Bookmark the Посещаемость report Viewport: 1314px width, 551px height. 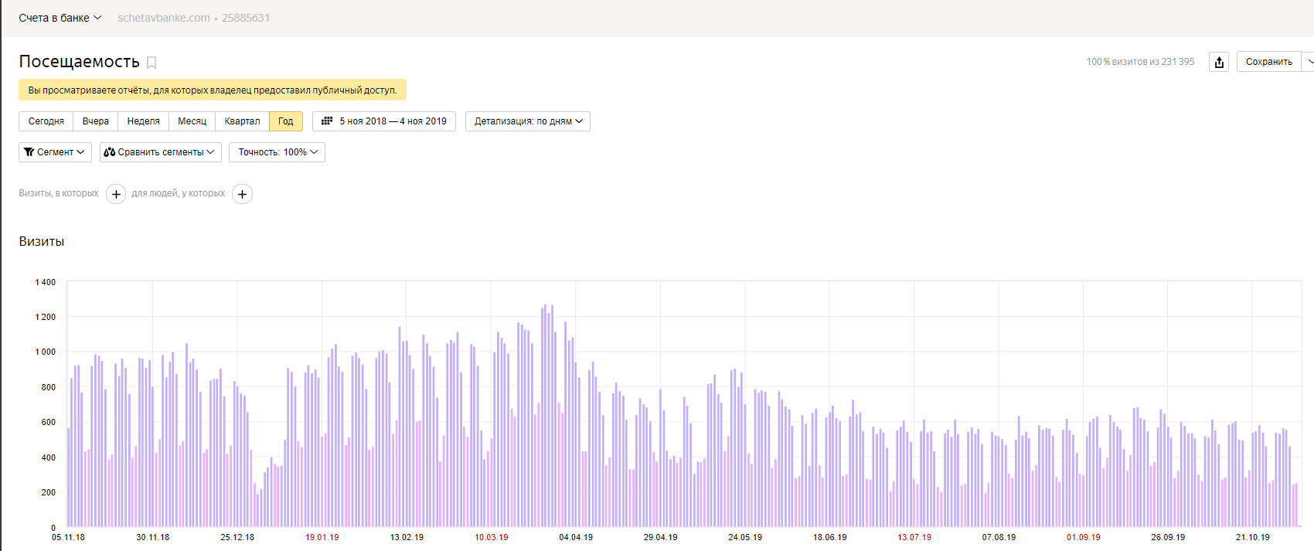click(151, 63)
